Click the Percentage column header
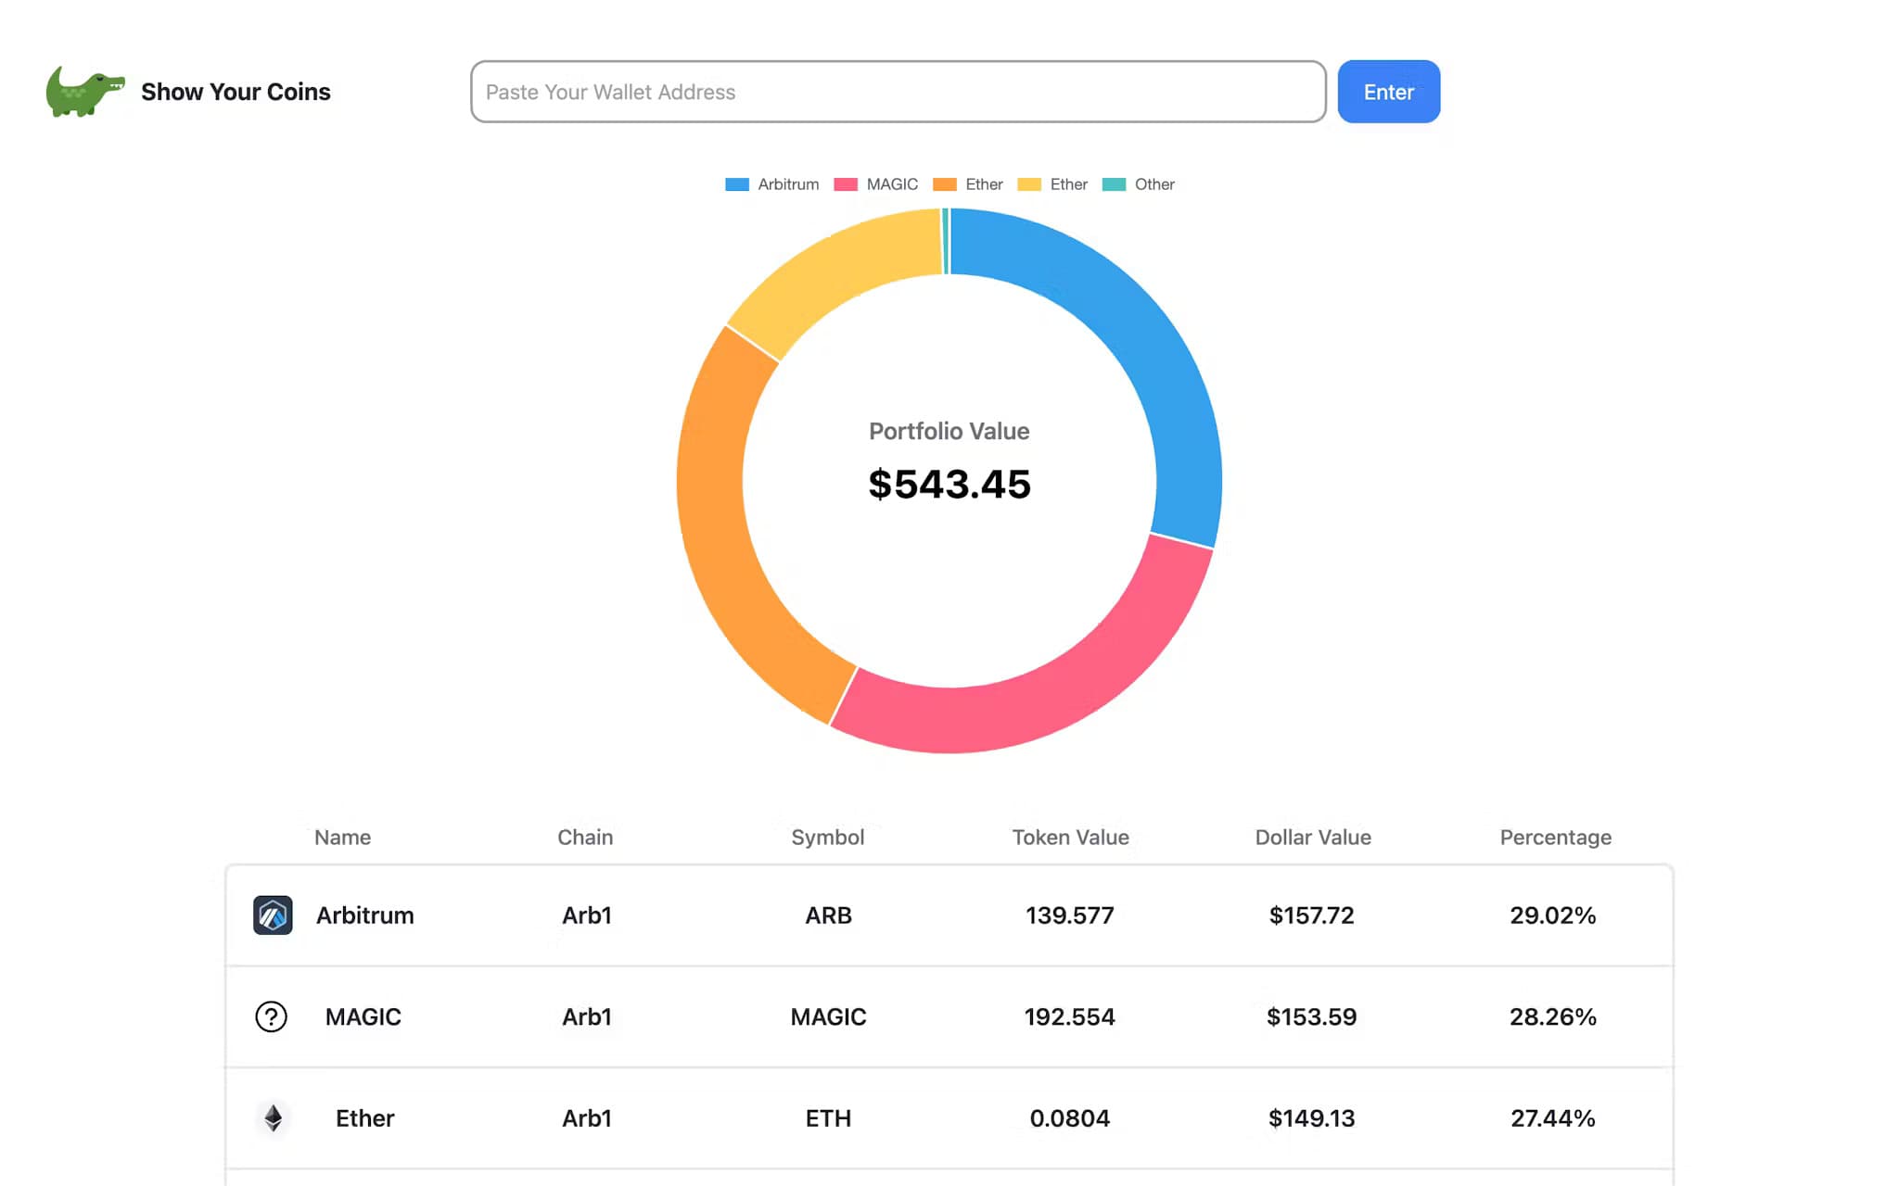1899x1186 pixels. pyautogui.click(x=1554, y=837)
